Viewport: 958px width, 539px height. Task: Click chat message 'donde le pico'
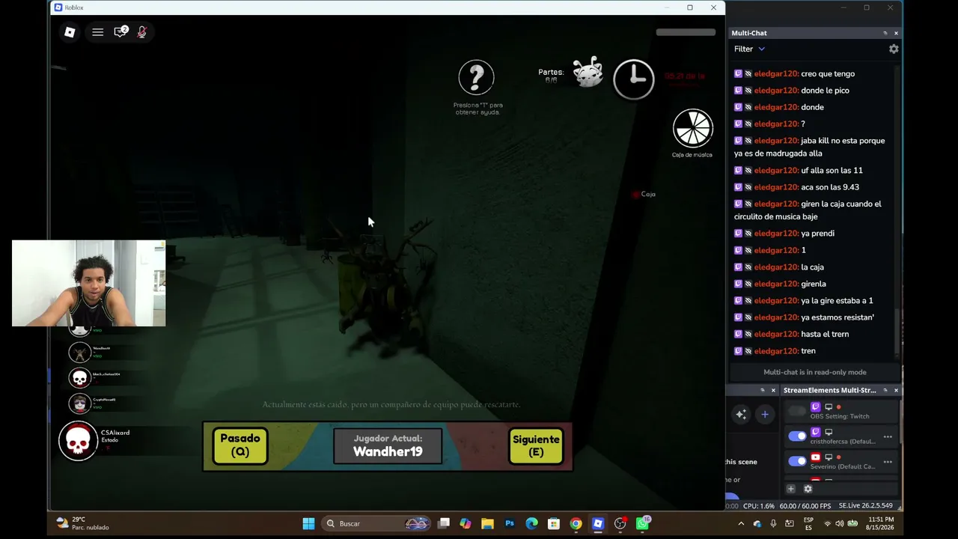click(x=825, y=91)
